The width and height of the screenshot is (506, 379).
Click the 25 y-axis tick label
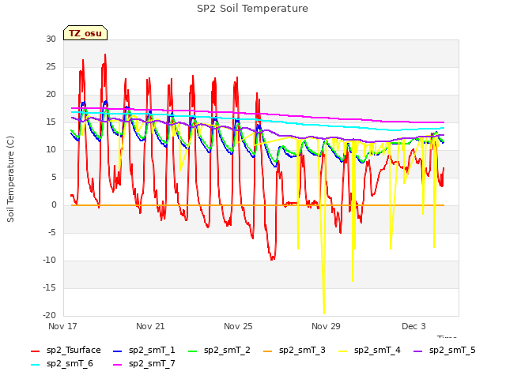(51, 67)
